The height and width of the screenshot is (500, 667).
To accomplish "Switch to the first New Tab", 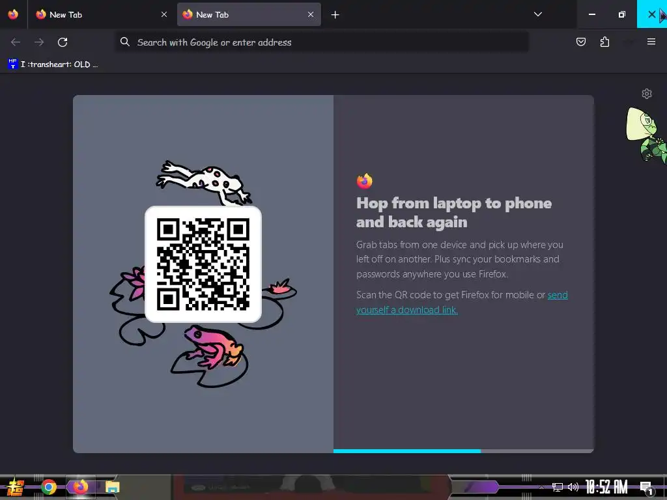I will point(102,14).
